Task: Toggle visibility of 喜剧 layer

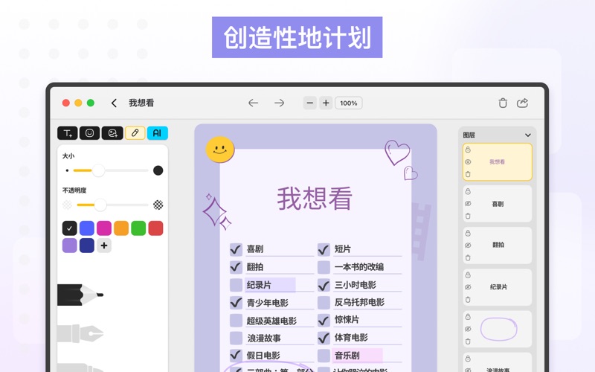Action: pos(468,204)
